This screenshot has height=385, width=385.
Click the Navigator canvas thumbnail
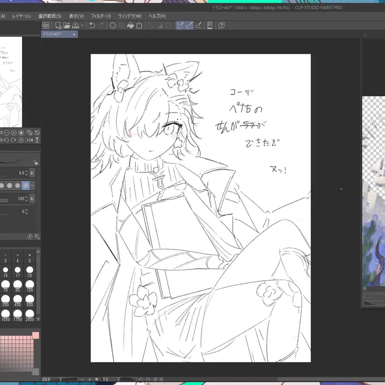pos(11,82)
